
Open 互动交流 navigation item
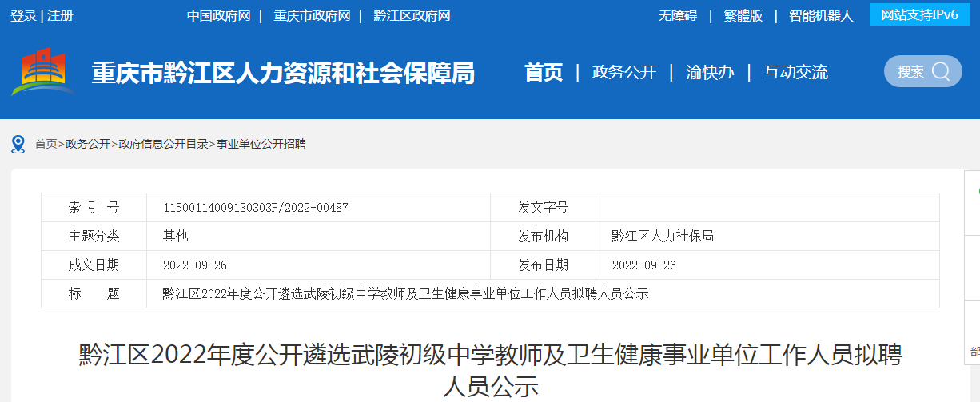(x=796, y=72)
